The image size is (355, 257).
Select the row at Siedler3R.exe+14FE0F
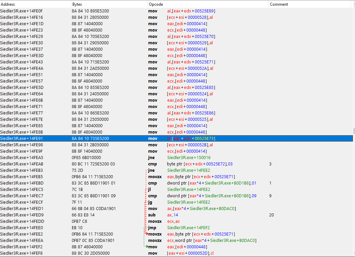pos(176,11)
